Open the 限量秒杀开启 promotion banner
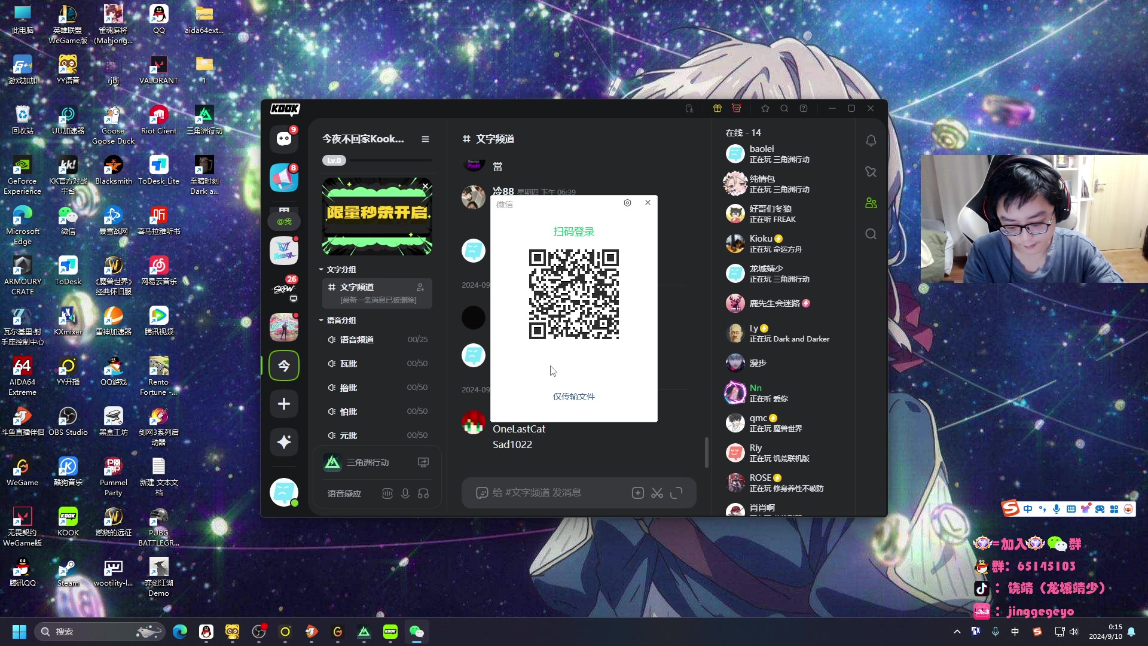The height and width of the screenshot is (646, 1148). click(377, 217)
